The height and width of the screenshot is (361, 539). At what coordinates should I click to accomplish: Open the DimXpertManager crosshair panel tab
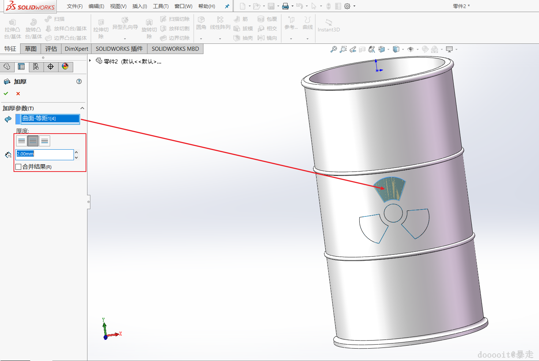pyautogui.click(x=50, y=66)
